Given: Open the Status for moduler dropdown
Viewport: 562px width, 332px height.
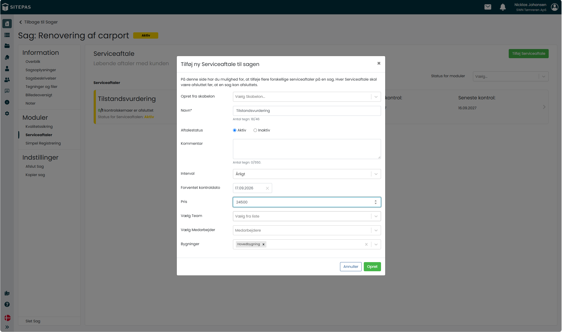Looking at the screenshot, I should pos(511,76).
